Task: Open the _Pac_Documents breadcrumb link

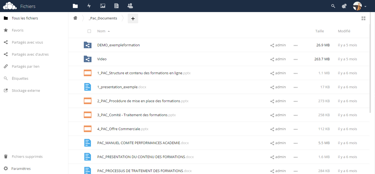Action: [103, 18]
